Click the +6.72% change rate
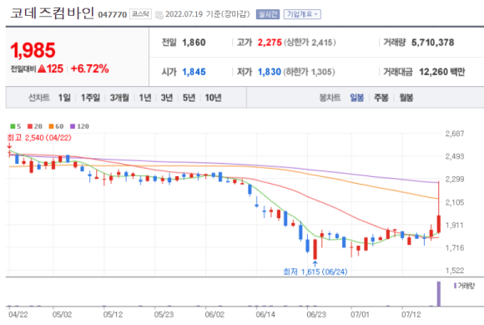The width and height of the screenshot is (484, 325). click(90, 69)
